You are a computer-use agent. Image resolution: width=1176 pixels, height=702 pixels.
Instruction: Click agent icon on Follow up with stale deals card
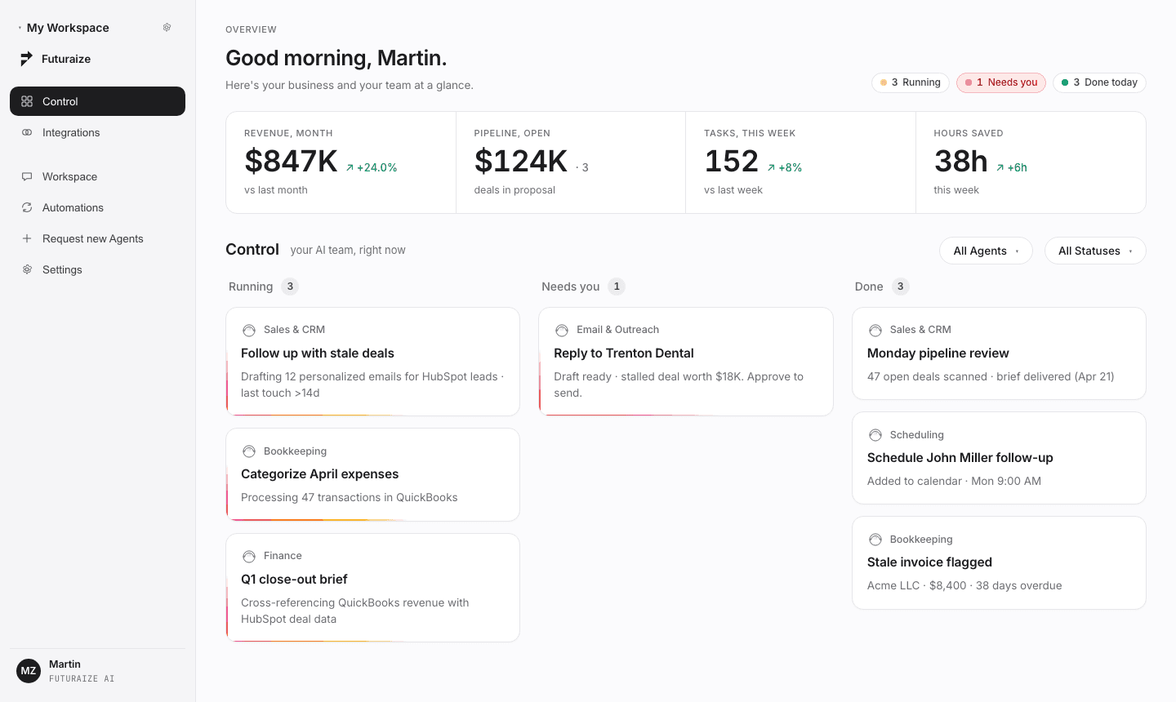[249, 331]
